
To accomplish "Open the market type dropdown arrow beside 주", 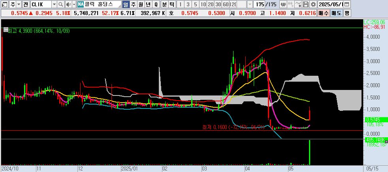I will pos(19,4).
